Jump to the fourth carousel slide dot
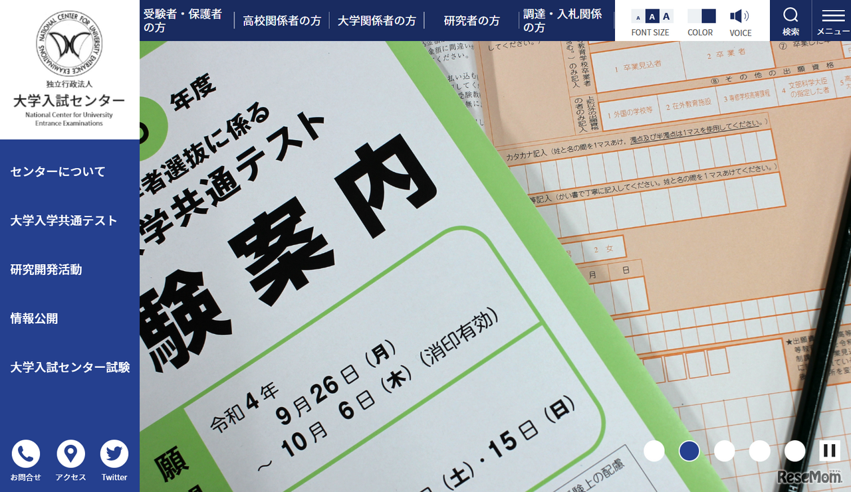 760,451
